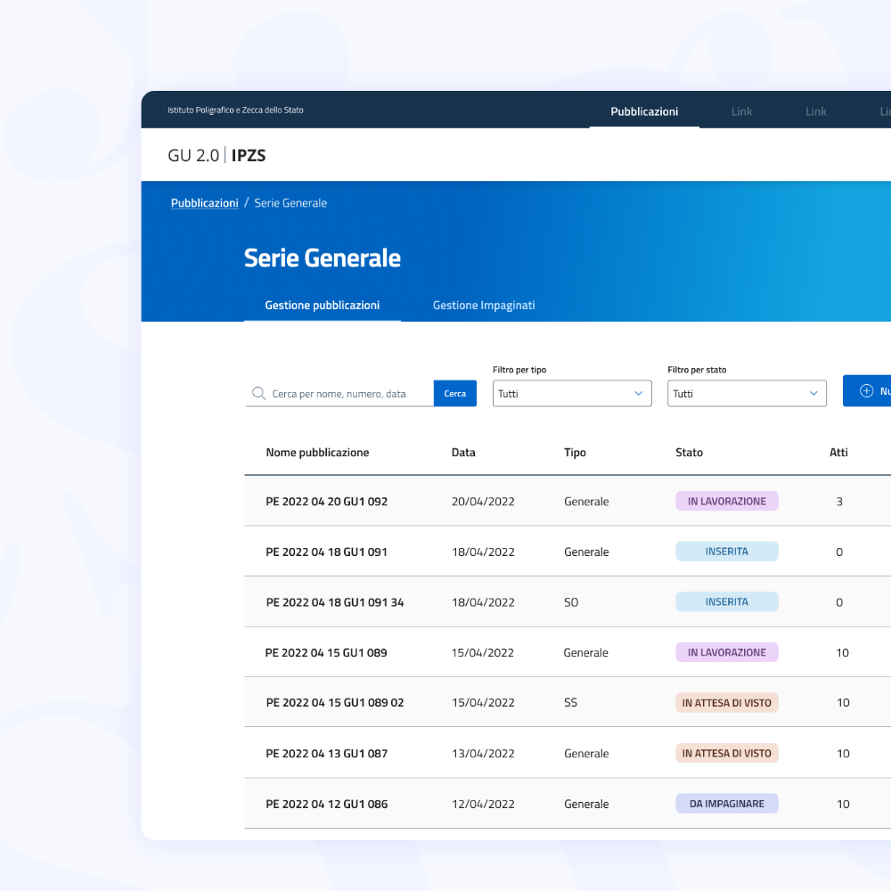
Task: Click the SO type cell
Action: click(x=571, y=602)
